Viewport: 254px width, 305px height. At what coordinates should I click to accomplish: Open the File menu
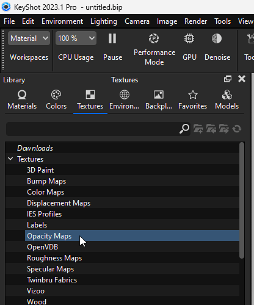click(9, 21)
